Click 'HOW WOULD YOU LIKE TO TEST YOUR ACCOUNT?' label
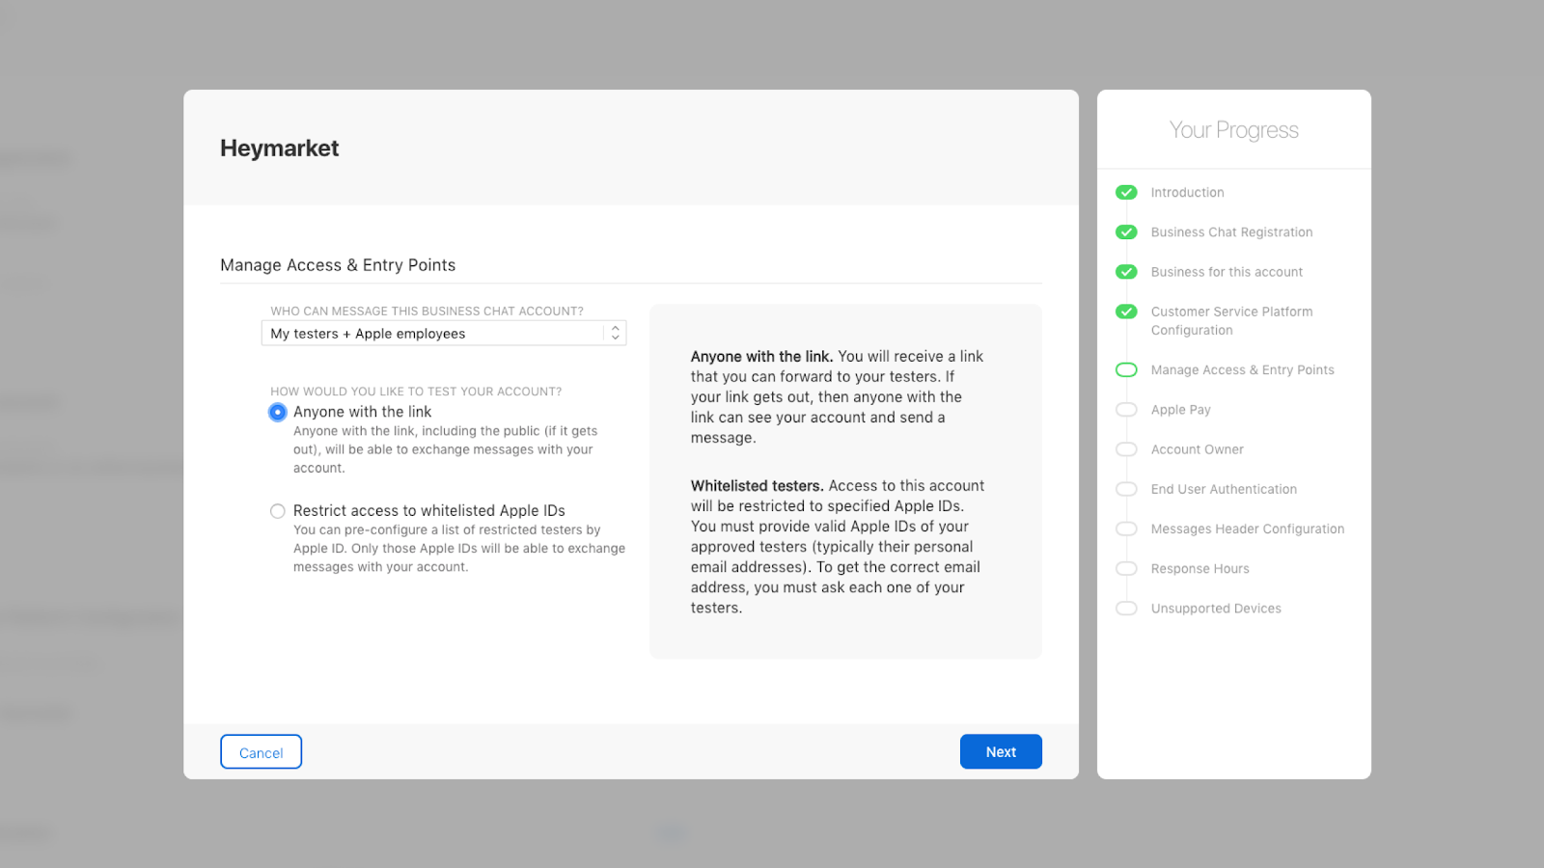This screenshot has height=868, width=1544. click(x=416, y=392)
